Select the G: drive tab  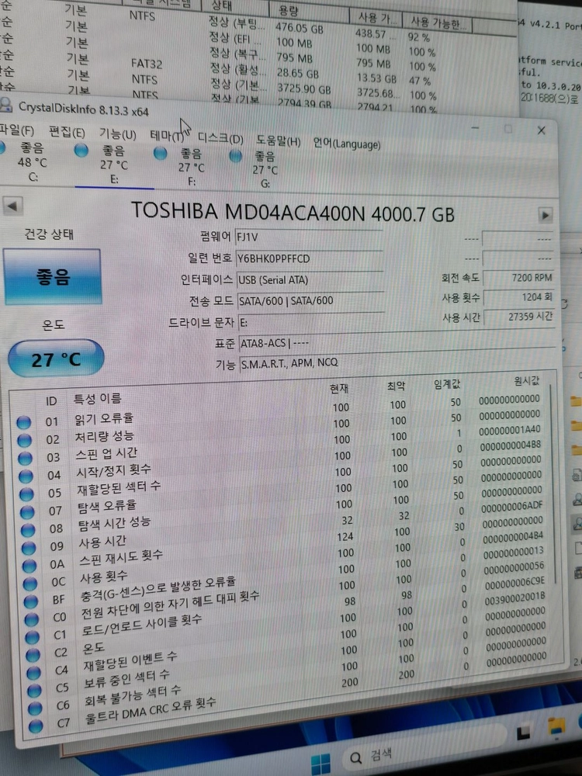coord(265,170)
